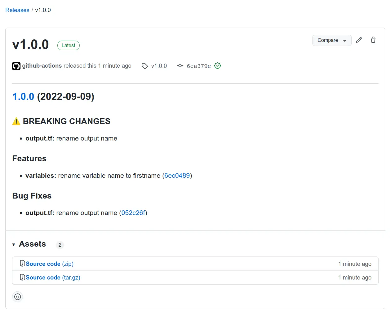Expand the Compare button chevron
The width and height of the screenshot is (390, 313).
345,40
